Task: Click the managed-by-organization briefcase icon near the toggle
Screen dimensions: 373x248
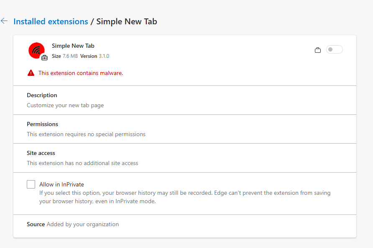Action: (x=317, y=50)
